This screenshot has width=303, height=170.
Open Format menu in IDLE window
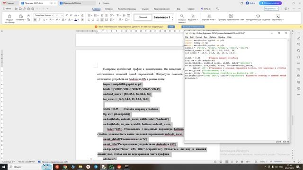pos(198,37)
